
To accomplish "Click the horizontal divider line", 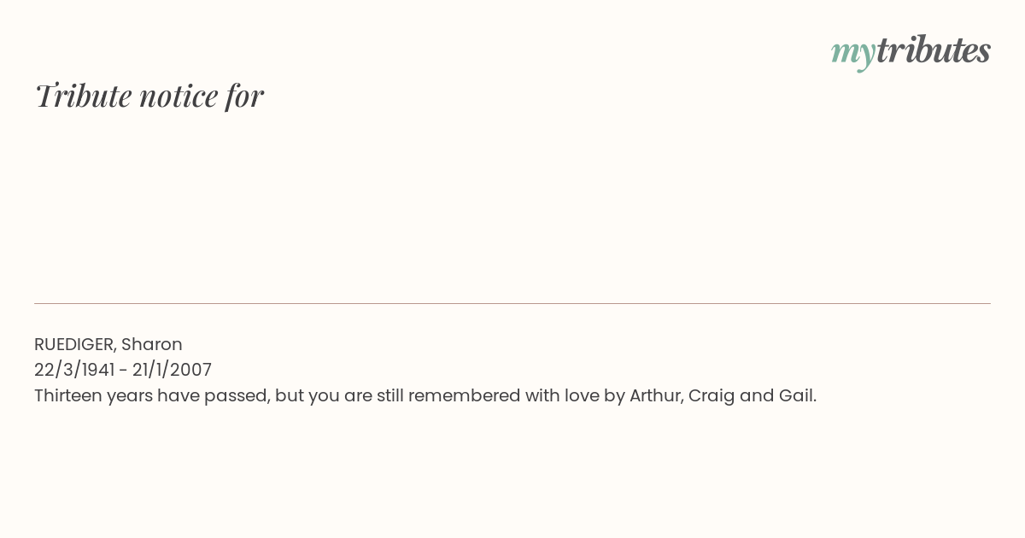I will [512, 303].
